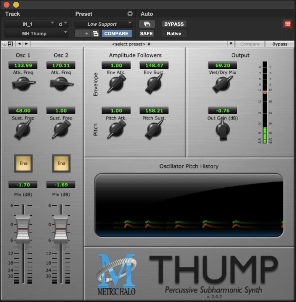Click the Out Gain (dB) knob
The height and width of the screenshot is (302, 296).
point(223,130)
